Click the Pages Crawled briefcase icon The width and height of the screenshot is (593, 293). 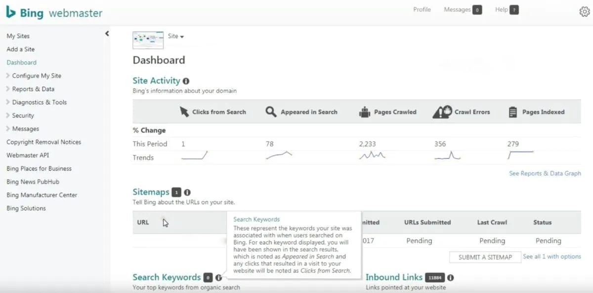[364, 111]
